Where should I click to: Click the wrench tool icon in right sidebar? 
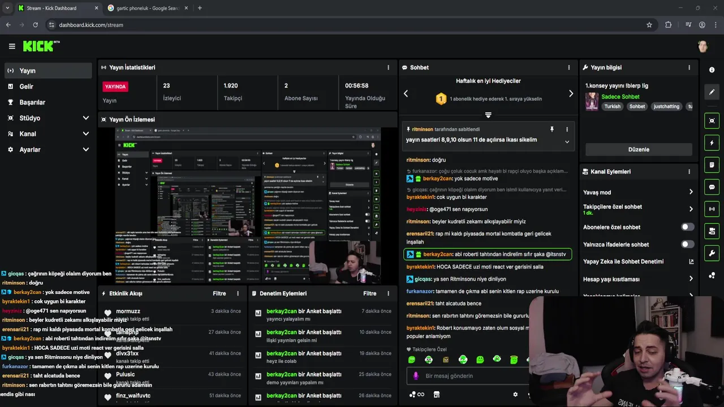(x=712, y=253)
